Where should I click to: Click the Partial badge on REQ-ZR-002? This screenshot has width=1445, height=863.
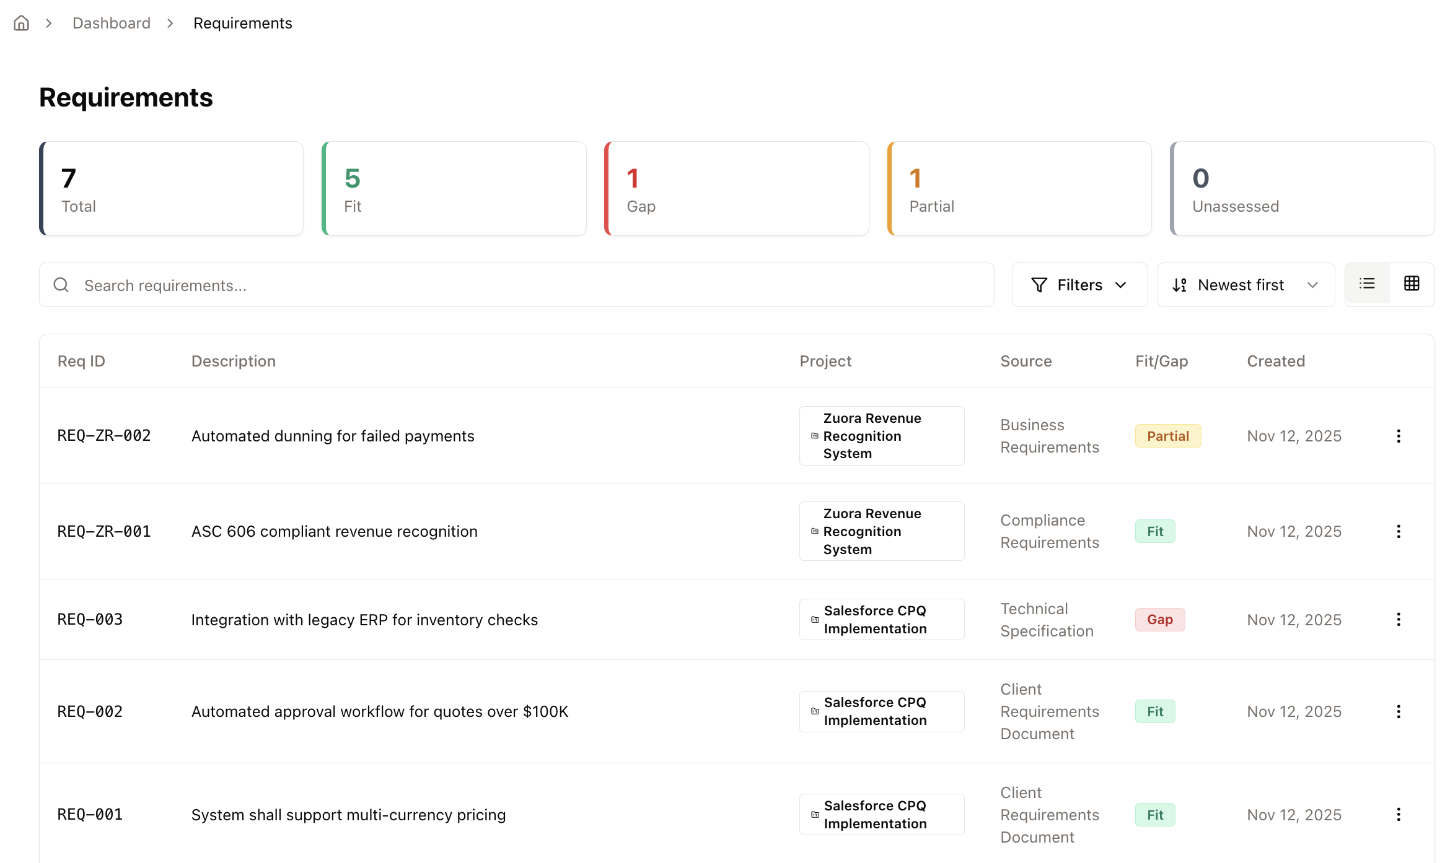1167,436
